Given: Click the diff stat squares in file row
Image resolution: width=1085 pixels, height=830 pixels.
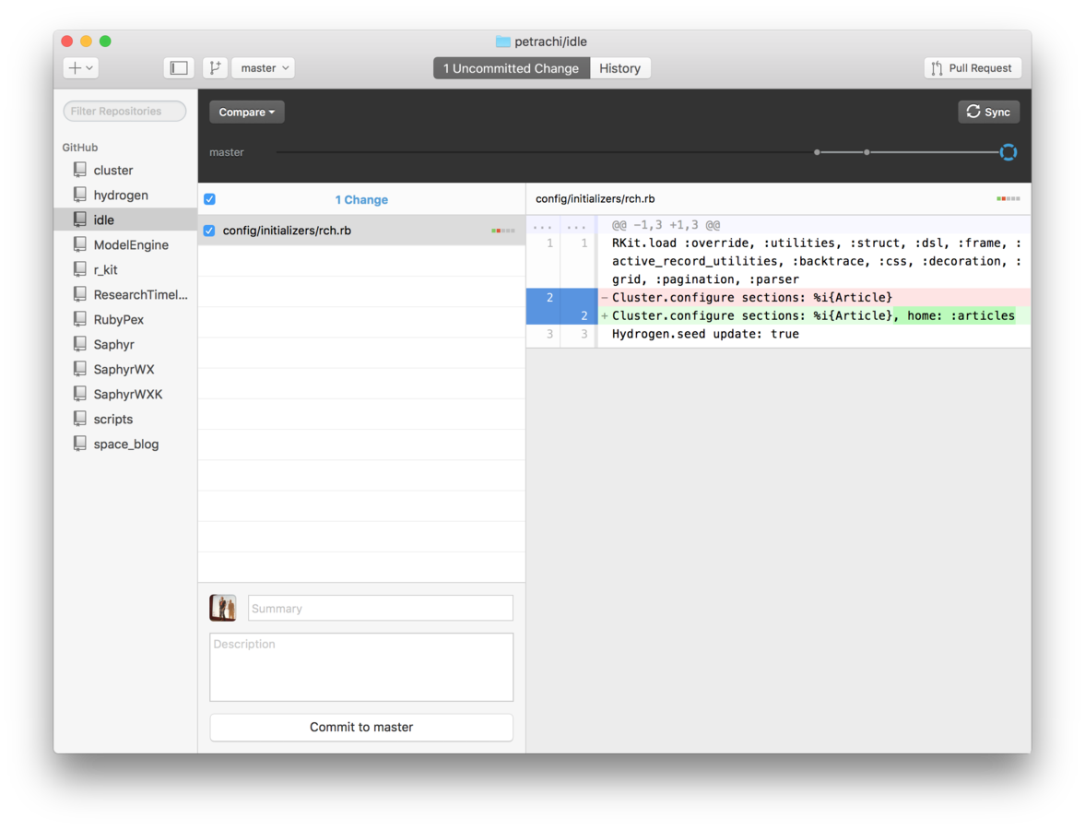Looking at the screenshot, I should [x=503, y=231].
